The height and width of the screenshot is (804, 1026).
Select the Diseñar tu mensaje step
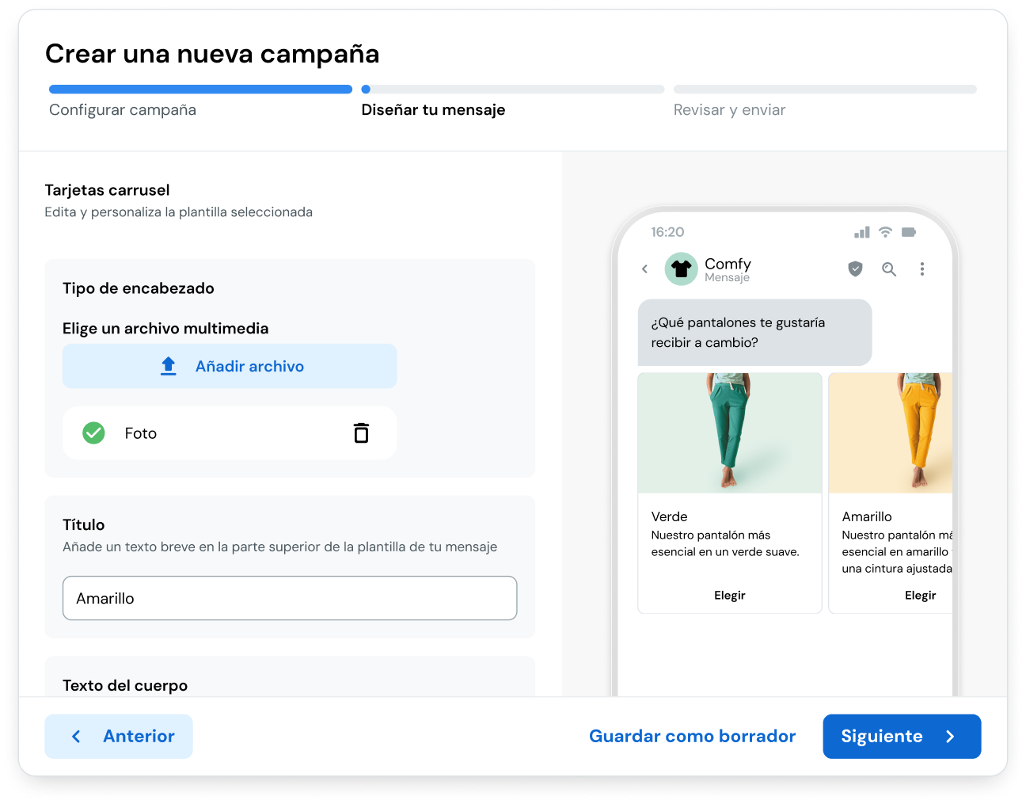pos(433,110)
